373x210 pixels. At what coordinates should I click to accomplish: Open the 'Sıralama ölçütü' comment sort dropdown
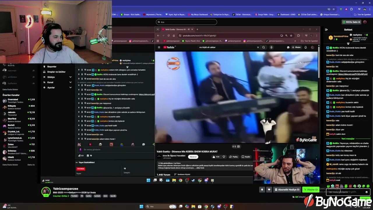click(182, 174)
